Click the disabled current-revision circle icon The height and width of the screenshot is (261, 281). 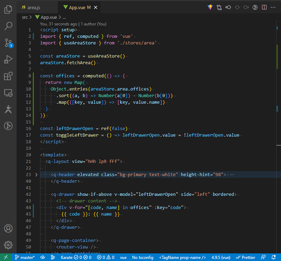point(237,7)
